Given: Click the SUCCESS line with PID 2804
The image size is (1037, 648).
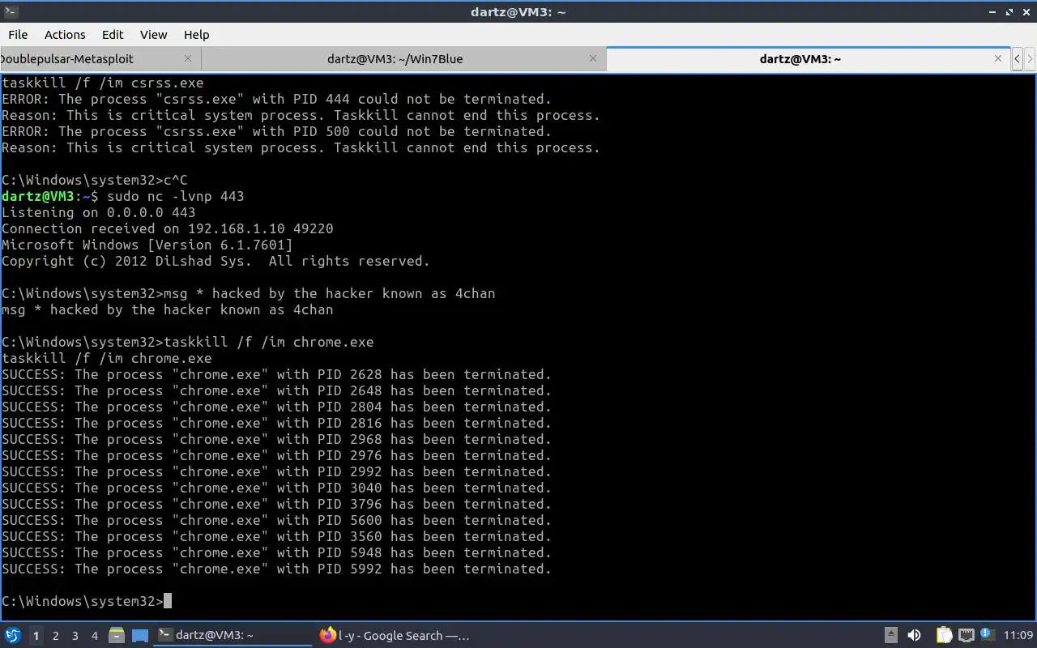Looking at the screenshot, I should (x=276, y=407).
